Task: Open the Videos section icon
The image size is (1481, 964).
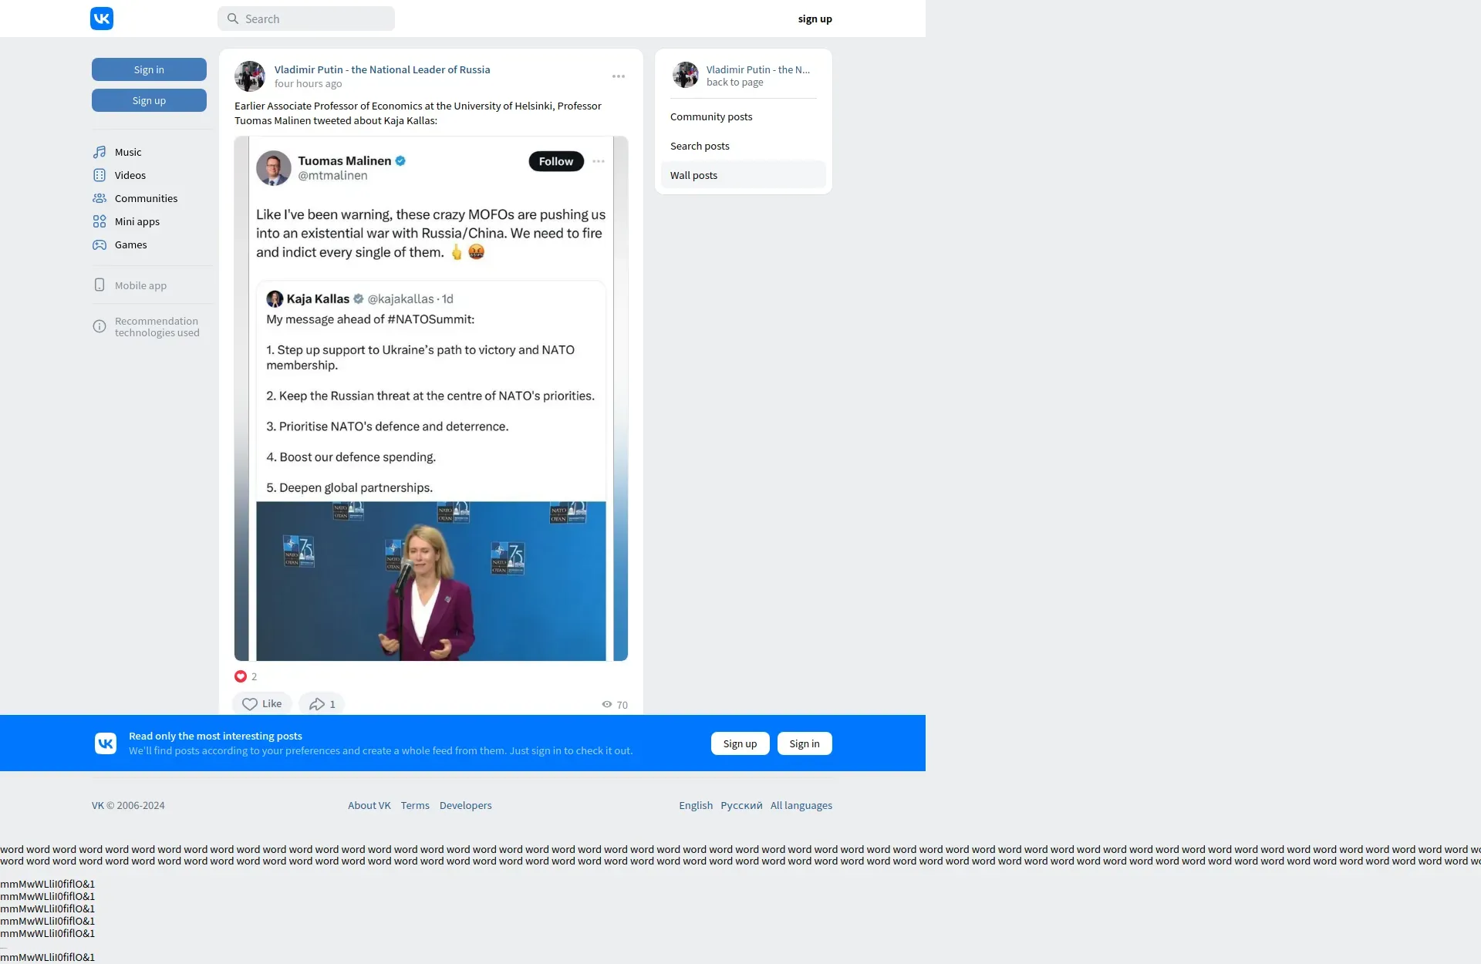Action: tap(100, 175)
